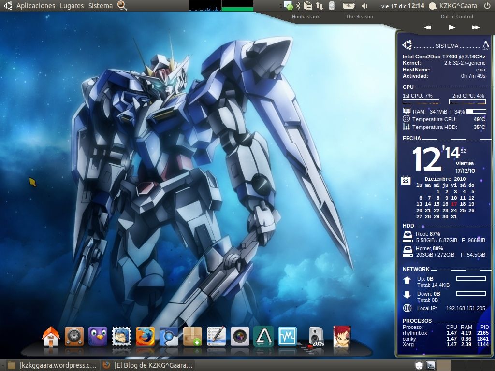Click the RAM usage bar in Conky

(x=476, y=112)
